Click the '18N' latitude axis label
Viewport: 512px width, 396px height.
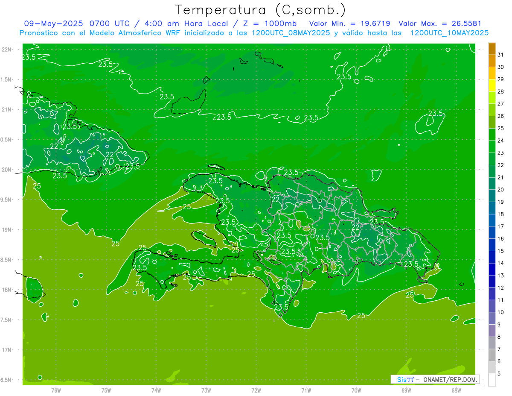pos(7,290)
